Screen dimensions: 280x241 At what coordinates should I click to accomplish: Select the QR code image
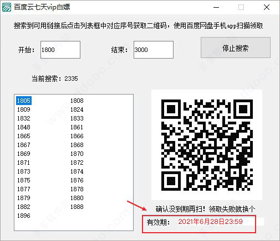207,145
